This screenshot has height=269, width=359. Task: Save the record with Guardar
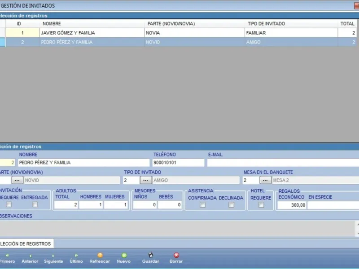pyautogui.click(x=150, y=258)
